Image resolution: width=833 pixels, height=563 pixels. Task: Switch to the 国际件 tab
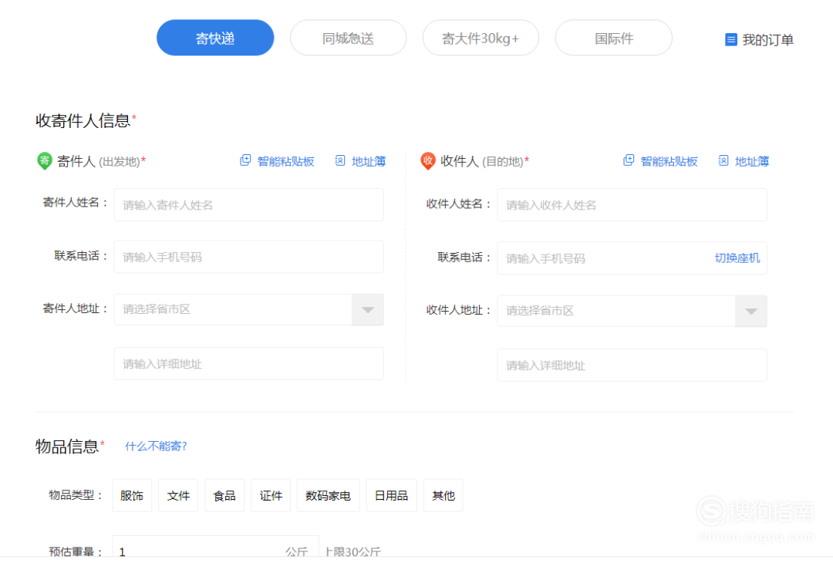coord(614,38)
